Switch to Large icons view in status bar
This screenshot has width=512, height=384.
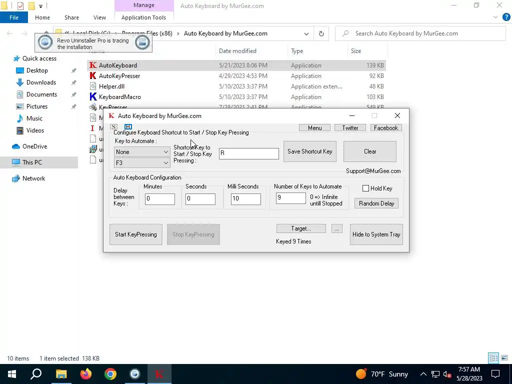504,358
